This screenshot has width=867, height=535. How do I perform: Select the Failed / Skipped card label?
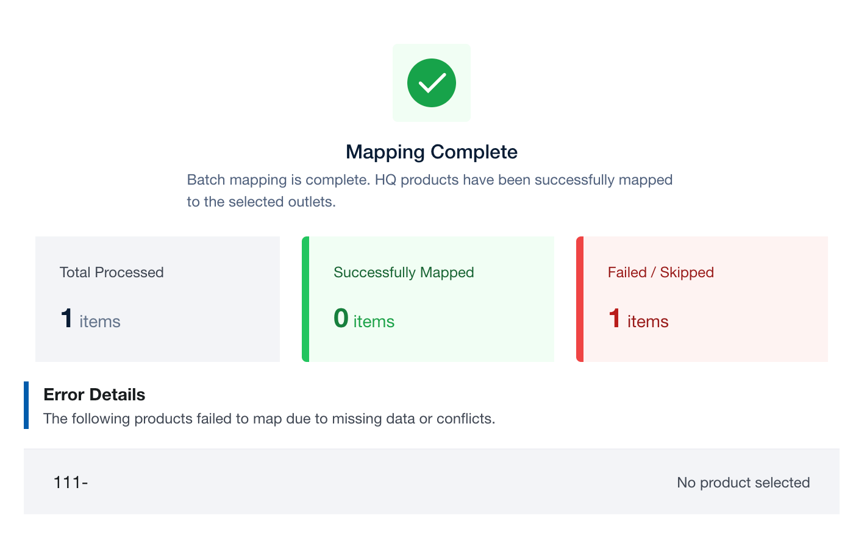[660, 272]
